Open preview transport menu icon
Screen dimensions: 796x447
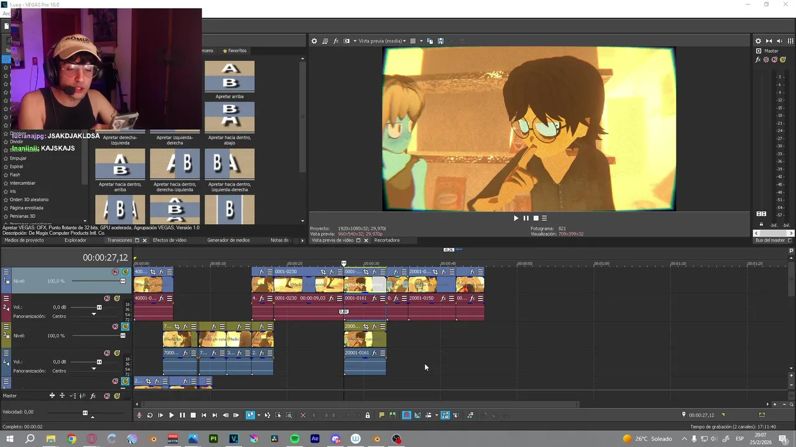tap(544, 218)
